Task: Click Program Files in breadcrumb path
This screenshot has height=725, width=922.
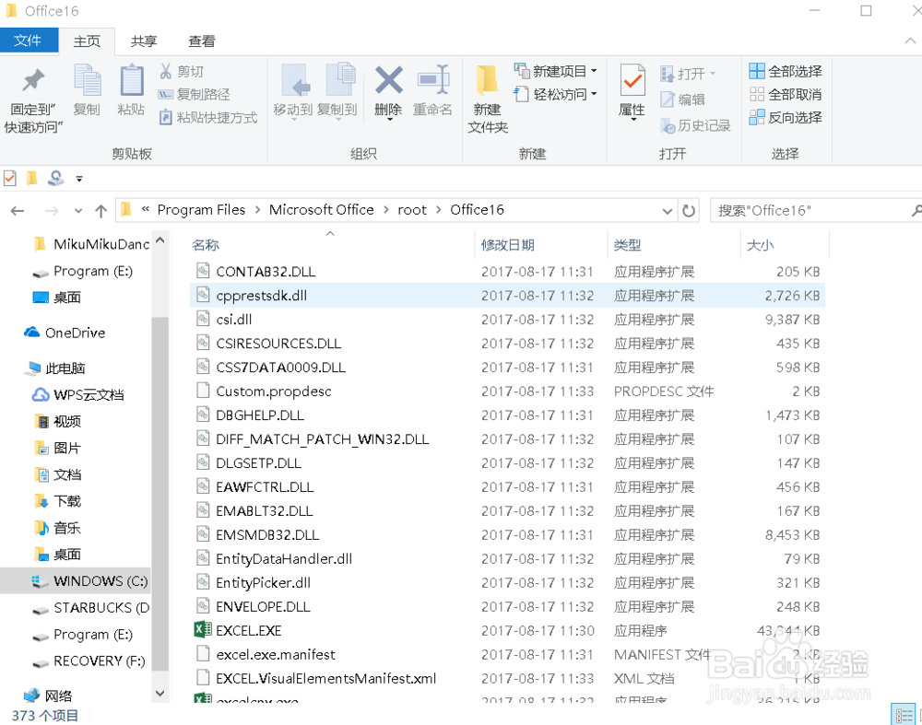Action: point(201,210)
